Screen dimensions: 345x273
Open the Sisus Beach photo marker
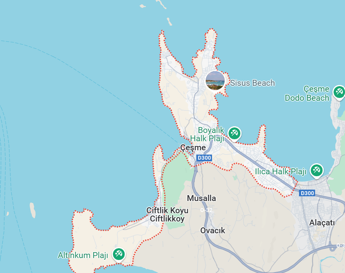pyautogui.click(x=215, y=81)
